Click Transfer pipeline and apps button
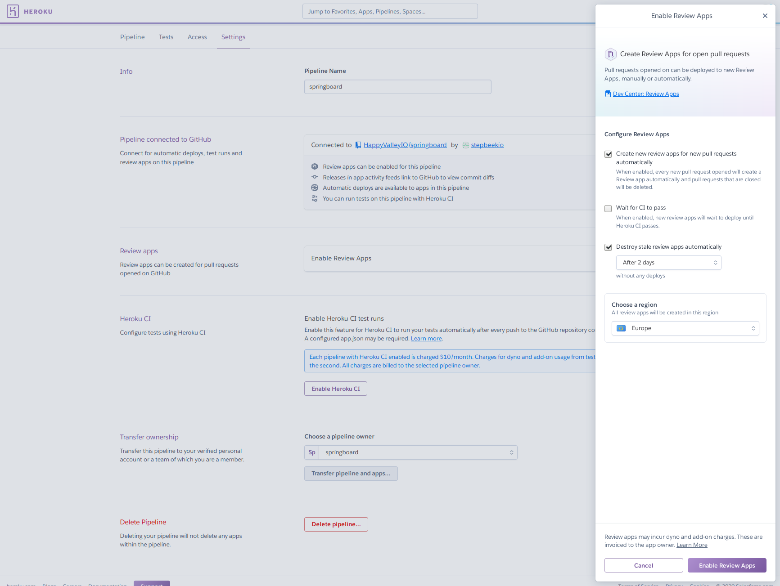The image size is (780, 586). tap(351, 474)
